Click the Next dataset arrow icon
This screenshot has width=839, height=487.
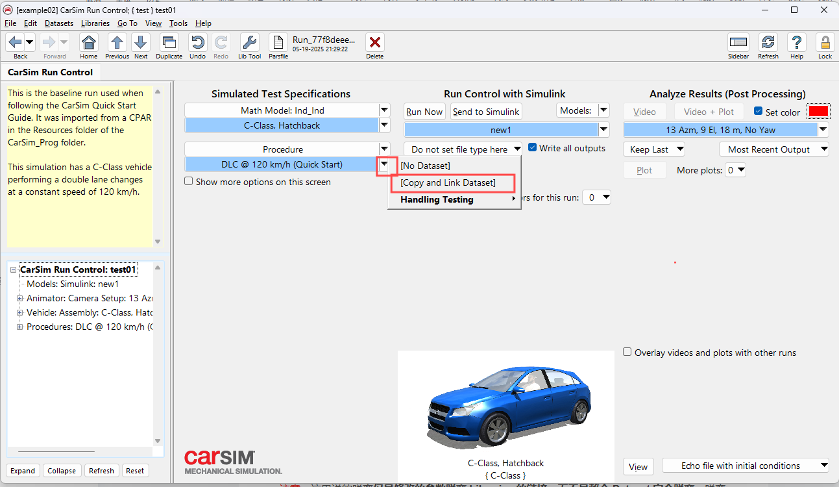click(x=141, y=43)
